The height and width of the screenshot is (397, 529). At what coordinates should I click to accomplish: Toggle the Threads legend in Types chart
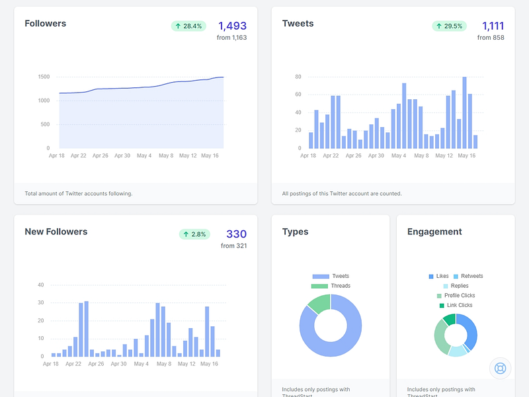point(331,286)
